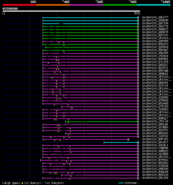Select label UniRef100_B9T100
This screenshot has height=185, width=173.
[155, 35]
